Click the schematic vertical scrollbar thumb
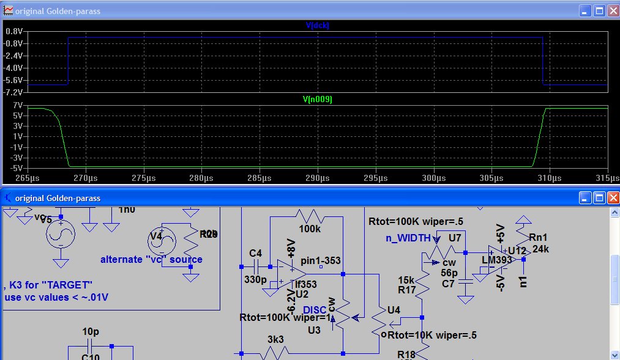 click(614, 287)
